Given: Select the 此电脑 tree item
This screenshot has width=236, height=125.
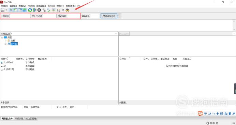Looking at the screenshot, I should [x=14, y=44].
